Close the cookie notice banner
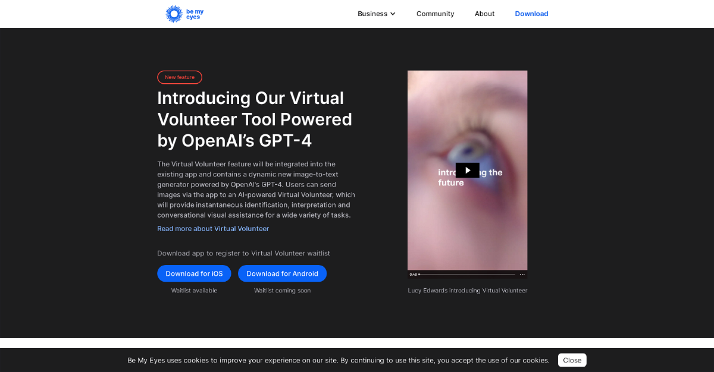Viewport: 714px width, 372px height. coord(572,360)
